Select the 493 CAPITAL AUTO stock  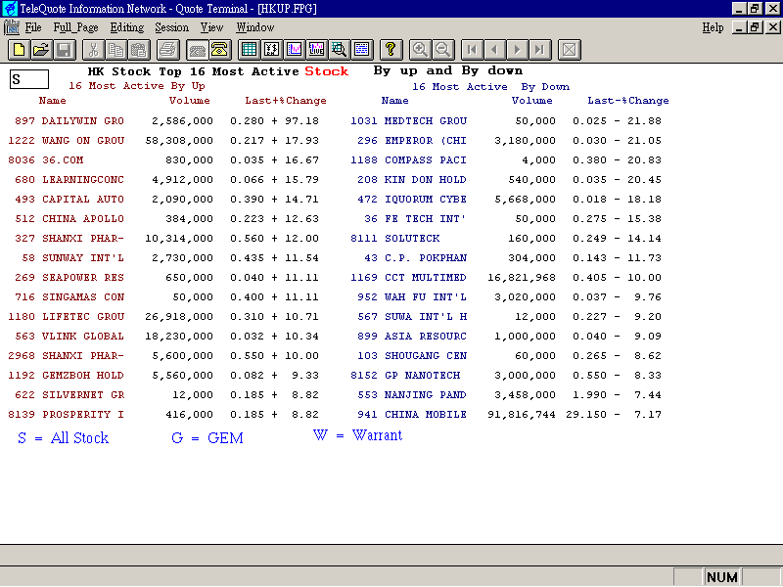pos(166,199)
